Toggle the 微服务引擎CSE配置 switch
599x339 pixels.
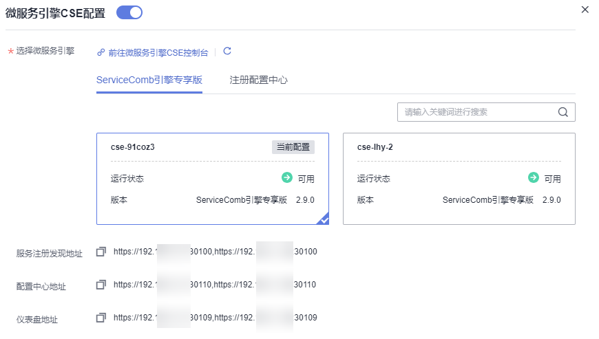point(129,12)
